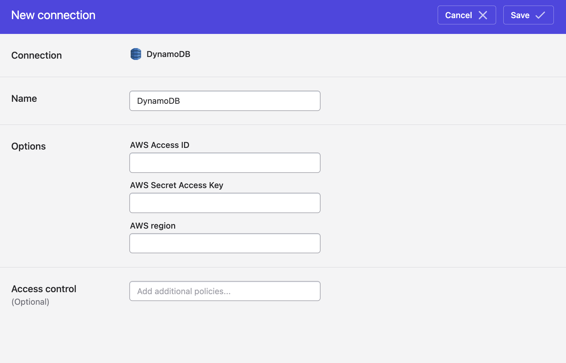Select the AWS Secret Access Key field

[x=225, y=203]
